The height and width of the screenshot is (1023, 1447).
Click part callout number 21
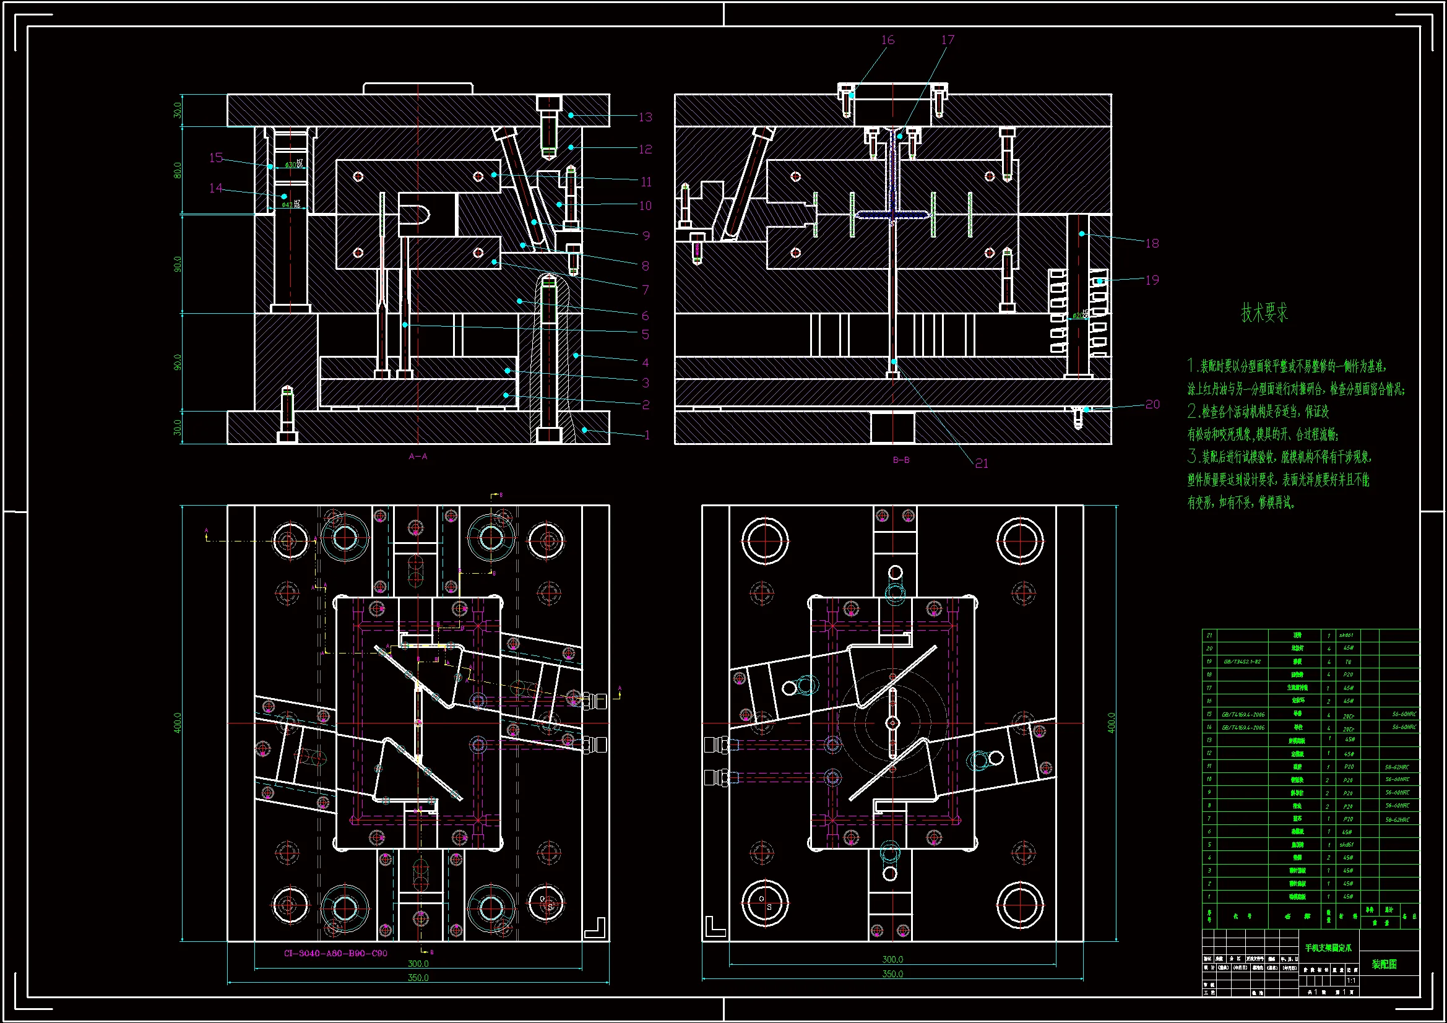click(981, 464)
